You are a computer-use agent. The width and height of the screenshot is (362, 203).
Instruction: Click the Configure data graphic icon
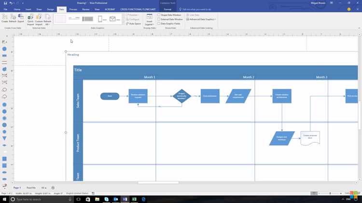[133, 19]
